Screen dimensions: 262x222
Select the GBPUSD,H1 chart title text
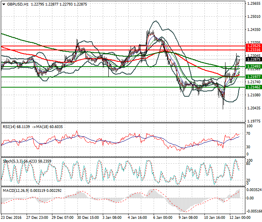pyautogui.click(x=18, y=4)
